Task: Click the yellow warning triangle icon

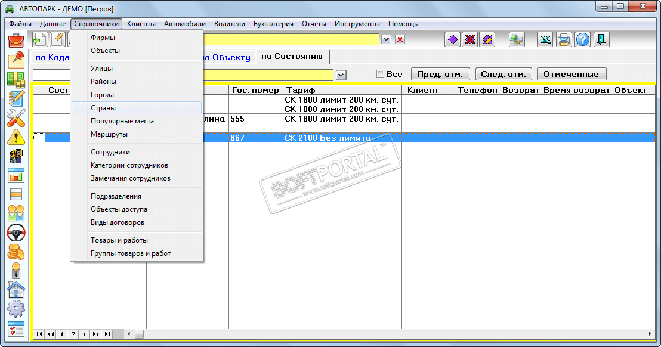Action: click(16, 137)
